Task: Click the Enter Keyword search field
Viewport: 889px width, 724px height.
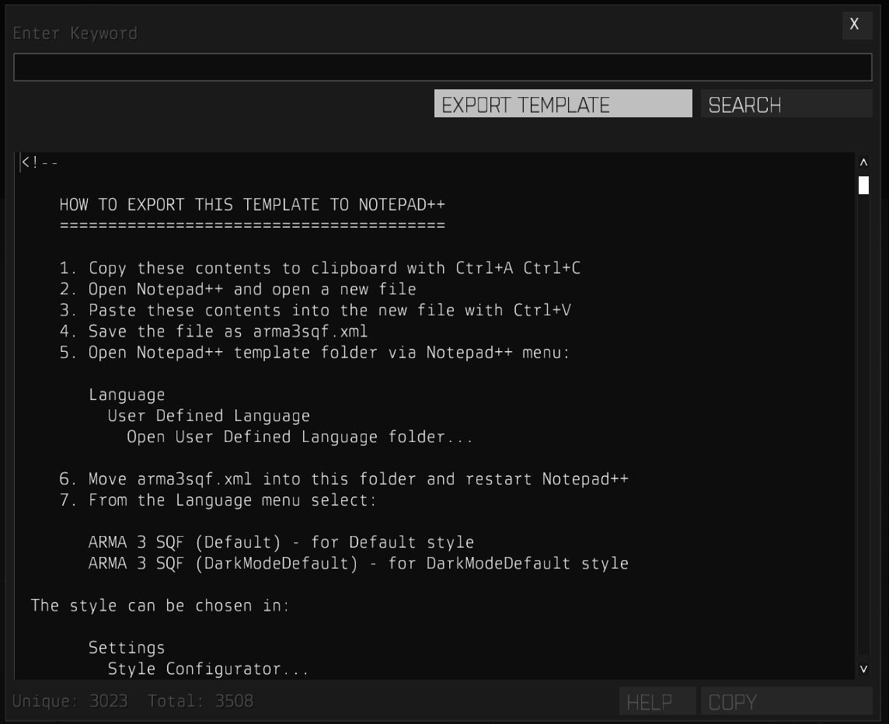Action: (443, 67)
